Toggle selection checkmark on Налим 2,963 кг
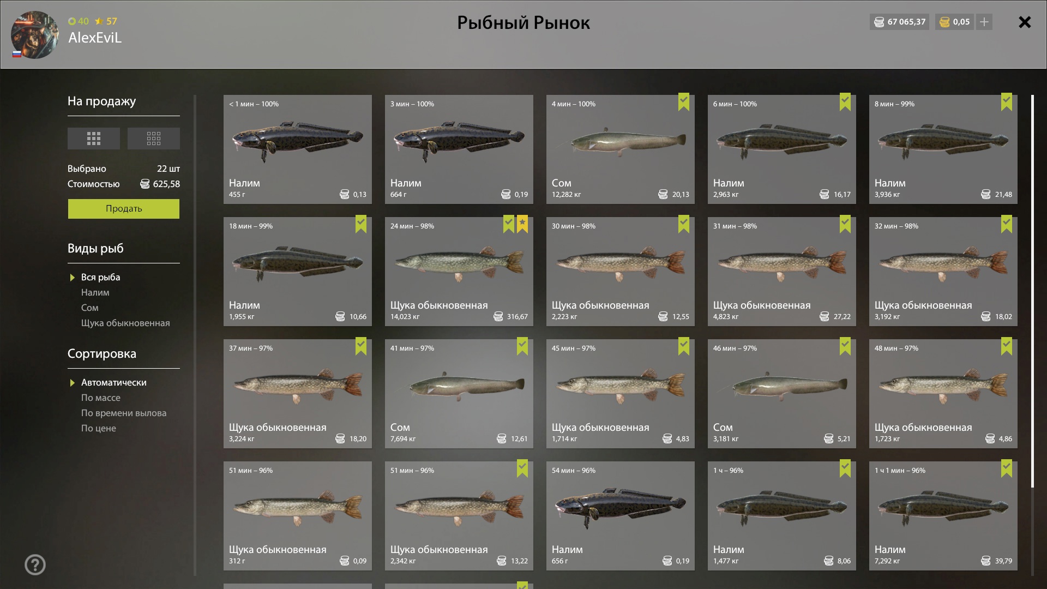 click(845, 101)
